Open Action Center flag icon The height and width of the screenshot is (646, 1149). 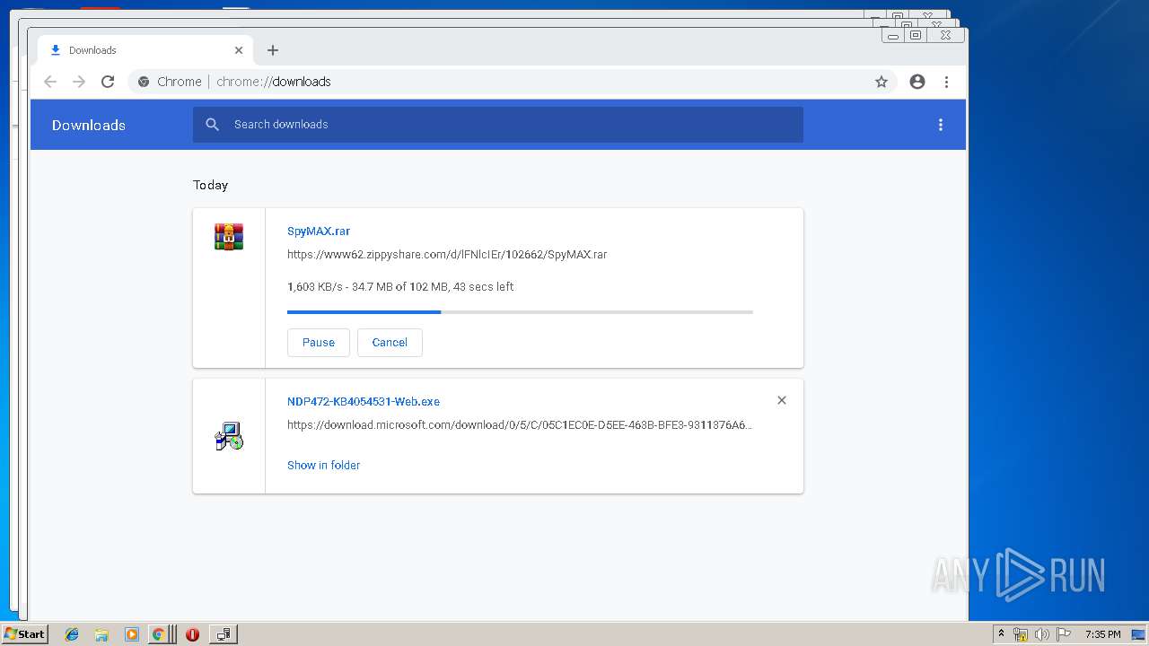[1064, 634]
